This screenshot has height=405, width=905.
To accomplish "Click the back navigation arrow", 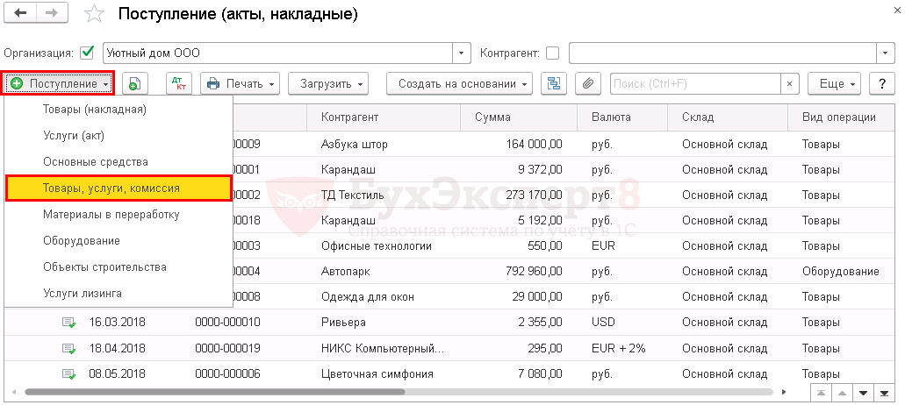I will (21, 14).
